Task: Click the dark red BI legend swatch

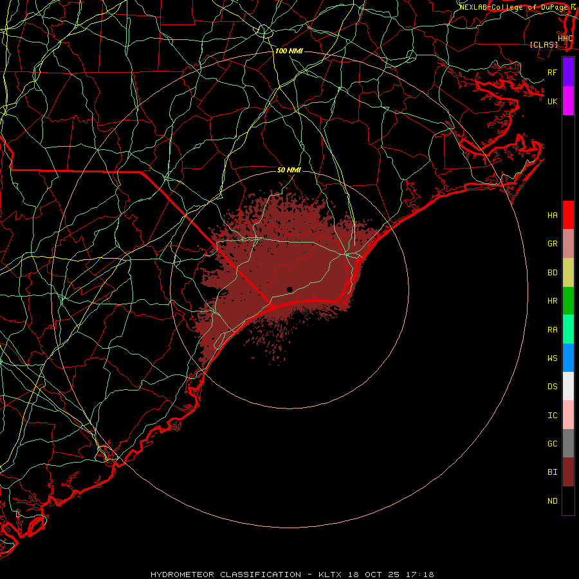Action: coord(568,472)
